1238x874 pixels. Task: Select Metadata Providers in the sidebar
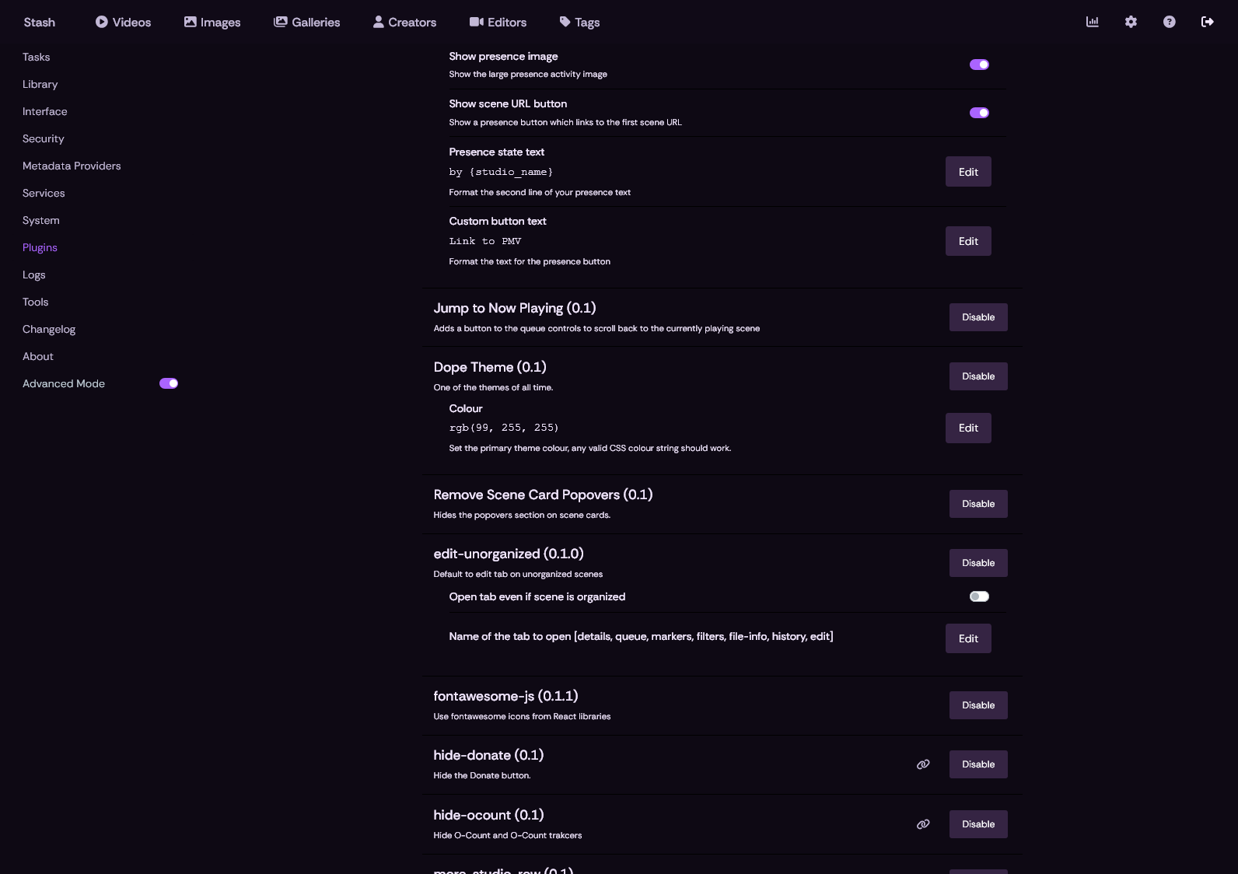click(x=72, y=166)
